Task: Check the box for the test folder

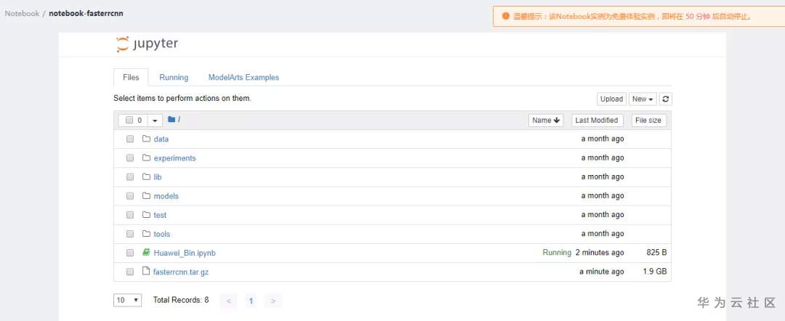Action: (130, 215)
